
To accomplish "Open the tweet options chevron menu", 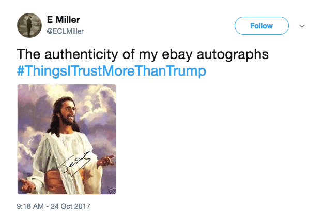I will [x=302, y=25].
